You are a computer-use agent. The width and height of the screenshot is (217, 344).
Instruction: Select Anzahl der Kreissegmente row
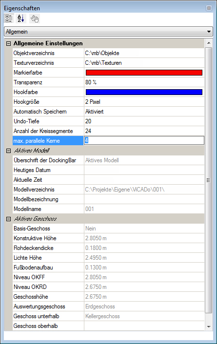[x=108, y=131]
